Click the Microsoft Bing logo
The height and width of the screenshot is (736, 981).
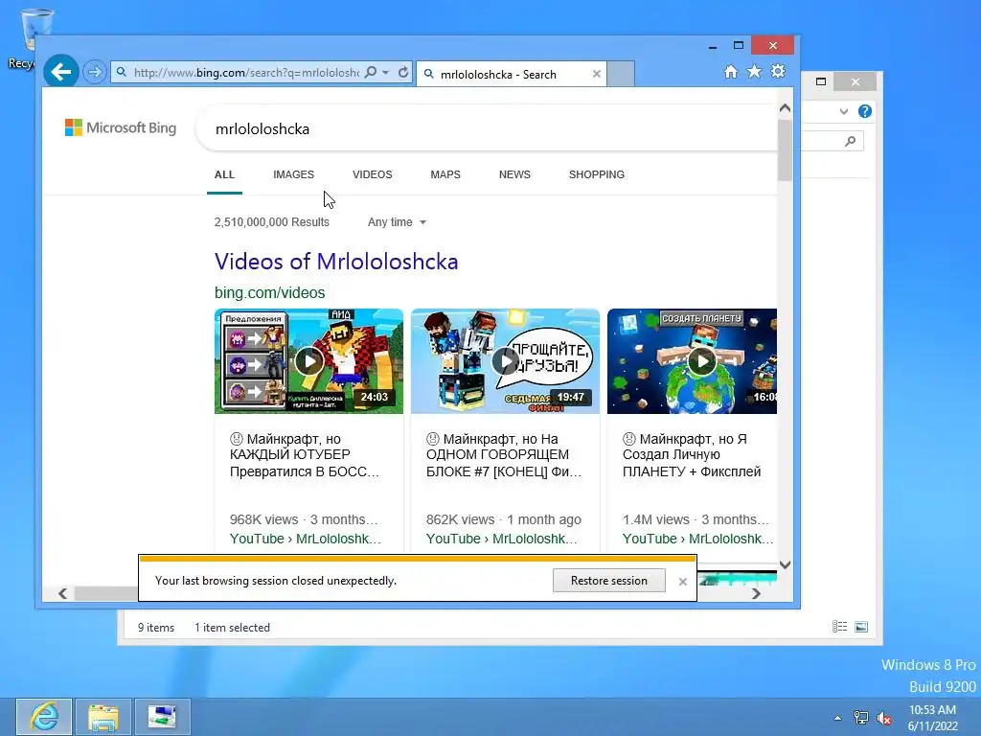coord(121,127)
